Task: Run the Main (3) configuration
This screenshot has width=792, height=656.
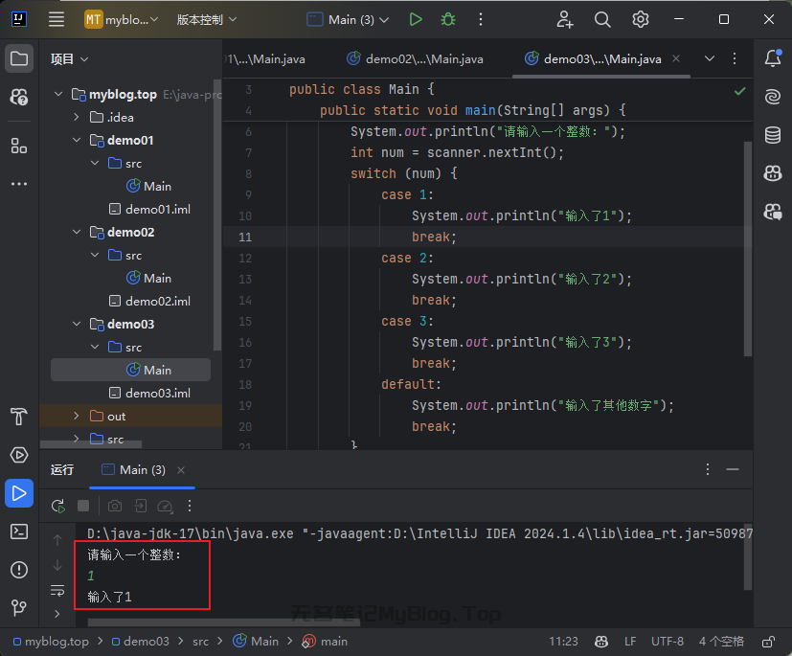Action: (x=416, y=20)
